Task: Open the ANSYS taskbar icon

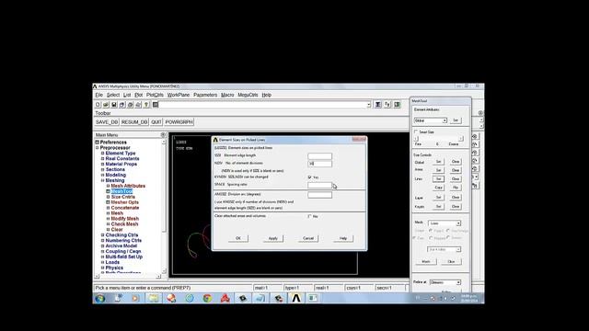Action: point(296,298)
